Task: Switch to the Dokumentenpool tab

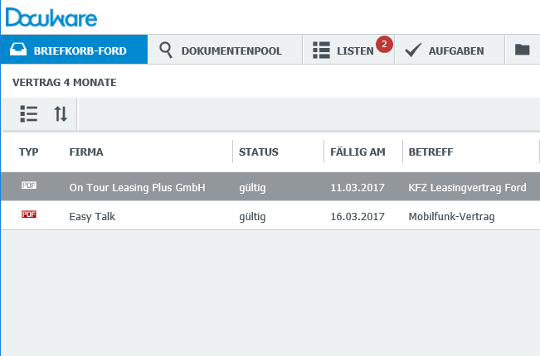Action: coord(225,50)
